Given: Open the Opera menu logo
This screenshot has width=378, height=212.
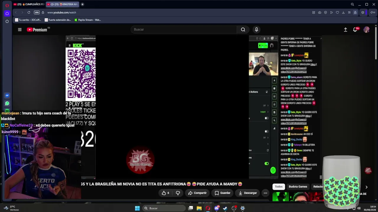Looking at the screenshot, I should click(7, 5).
